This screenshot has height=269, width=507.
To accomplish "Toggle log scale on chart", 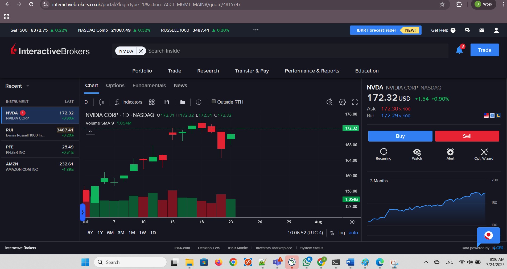I will coord(341,233).
